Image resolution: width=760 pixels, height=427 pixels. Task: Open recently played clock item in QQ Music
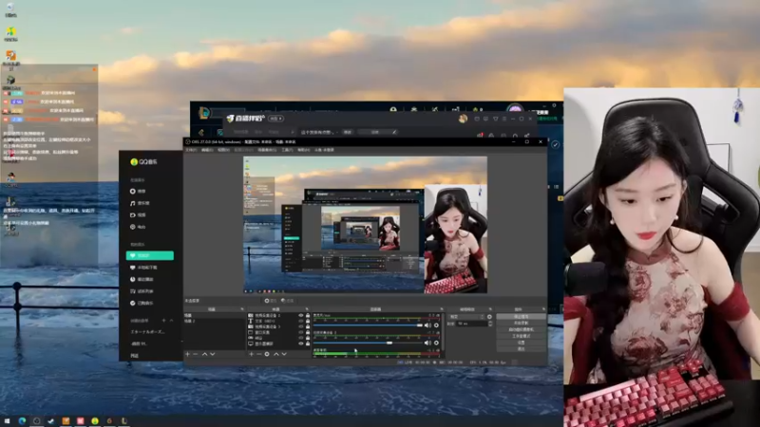click(142, 279)
